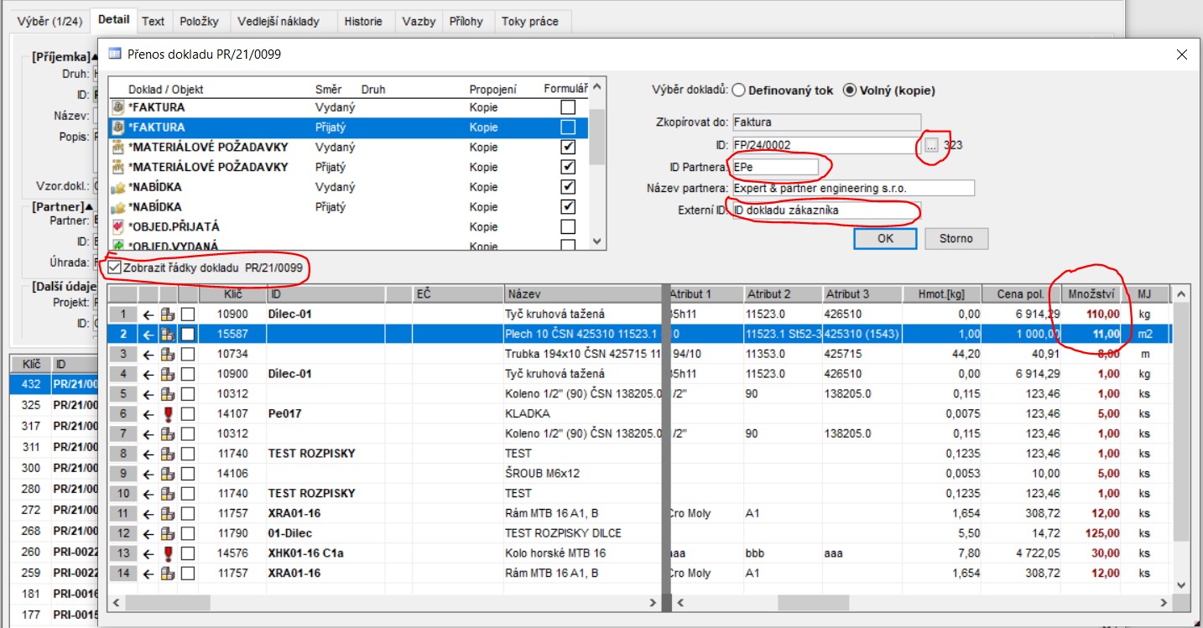
Task: Toggle Formulář checkbox for Vydaný FAKTURA
Action: [x=569, y=107]
